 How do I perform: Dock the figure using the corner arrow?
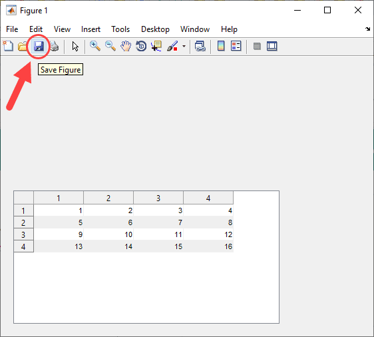click(367, 29)
